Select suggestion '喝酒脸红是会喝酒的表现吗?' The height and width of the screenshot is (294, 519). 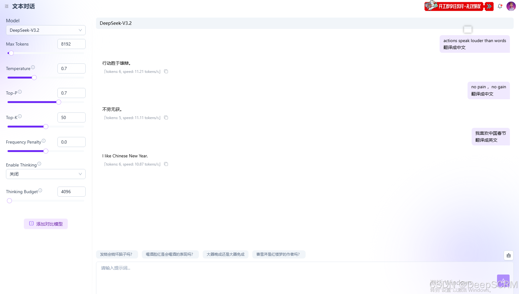[x=170, y=254]
